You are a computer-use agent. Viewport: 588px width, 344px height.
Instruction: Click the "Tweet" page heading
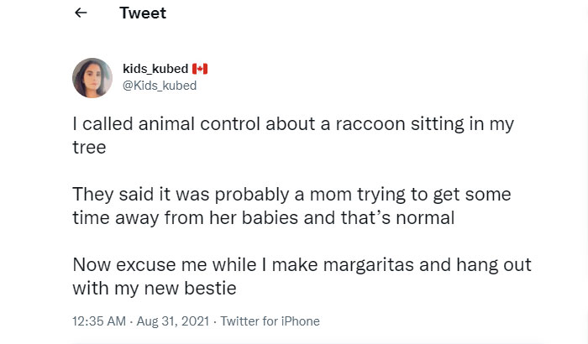143,13
